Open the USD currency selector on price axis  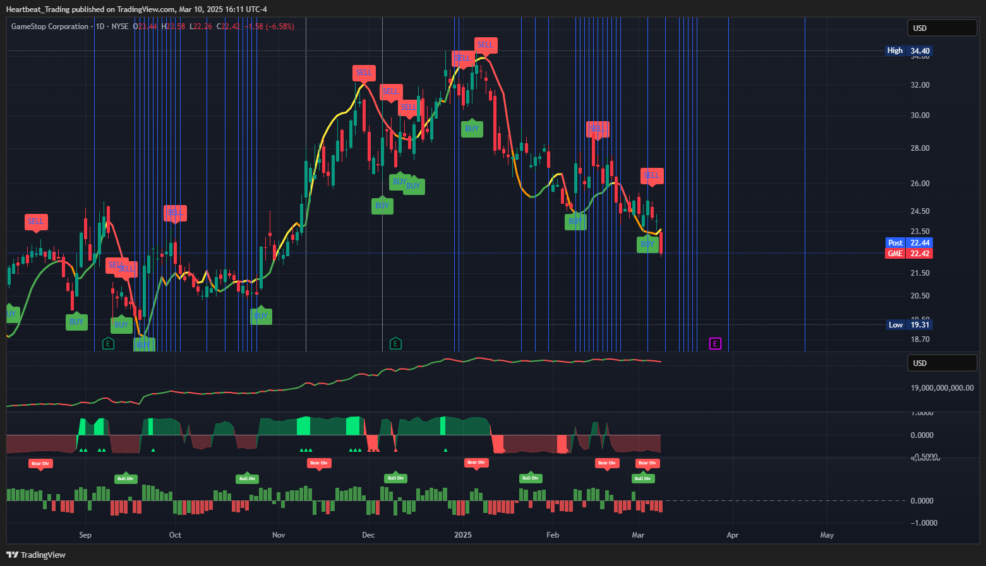(x=942, y=28)
